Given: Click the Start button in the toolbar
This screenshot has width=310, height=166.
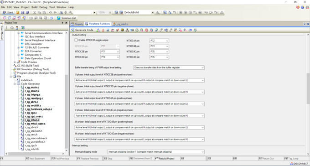Looking at the screenshot, I should coord(8,12).
